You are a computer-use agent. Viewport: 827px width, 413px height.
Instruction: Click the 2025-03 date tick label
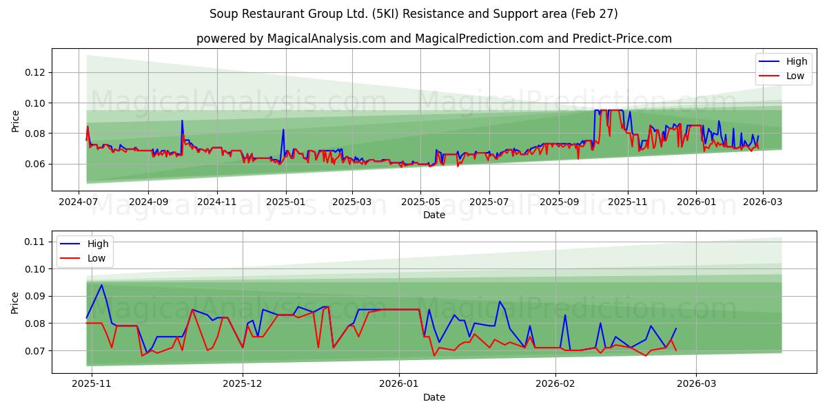(x=351, y=203)
